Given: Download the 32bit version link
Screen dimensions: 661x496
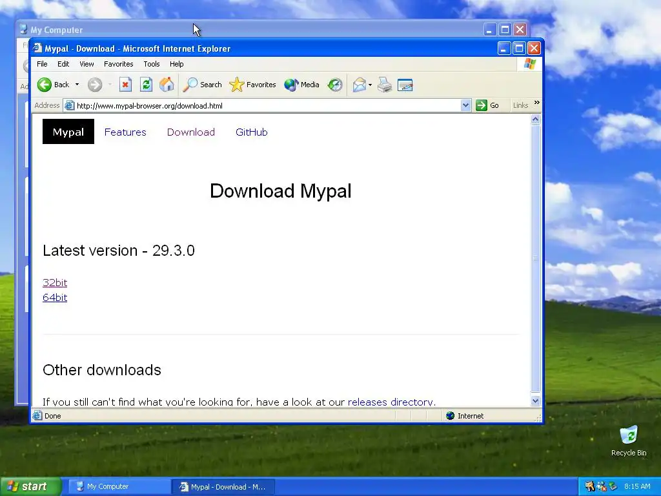Looking at the screenshot, I should [55, 283].
